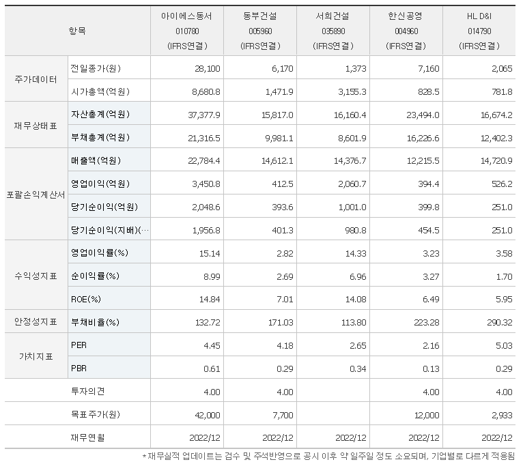The height and width of the screenshot is (462, 523).
Task: Click target price value 42,000
Action: (207, 416)
